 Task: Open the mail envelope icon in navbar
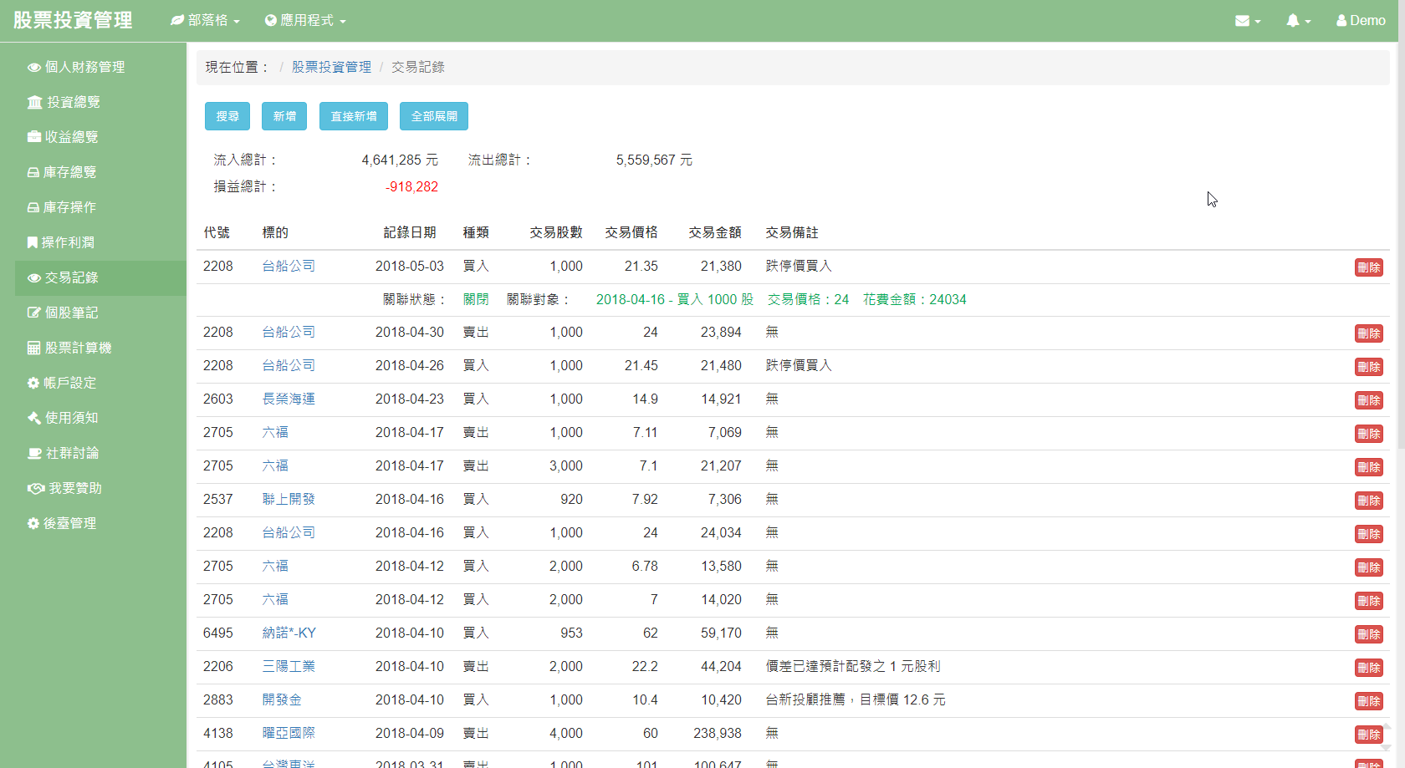point(1243,21)
